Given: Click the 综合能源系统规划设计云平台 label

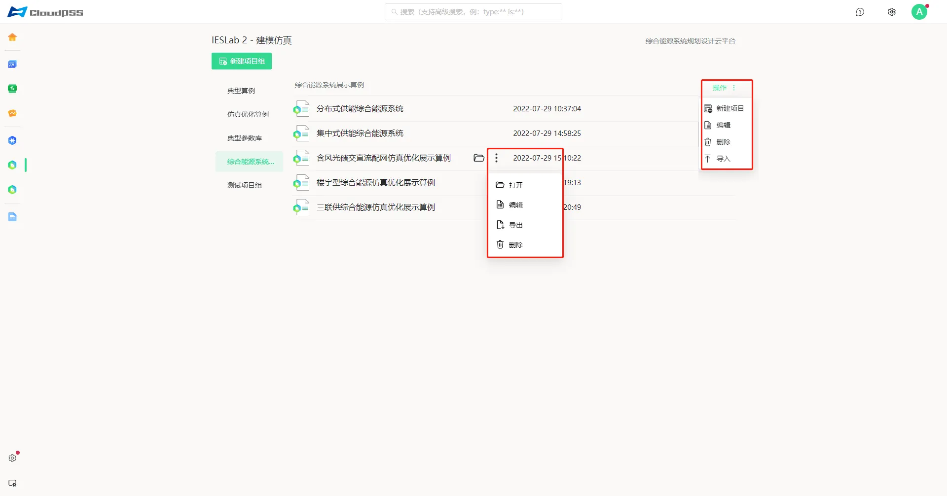Looking at the screenshot, I should [x=691, y=41].
